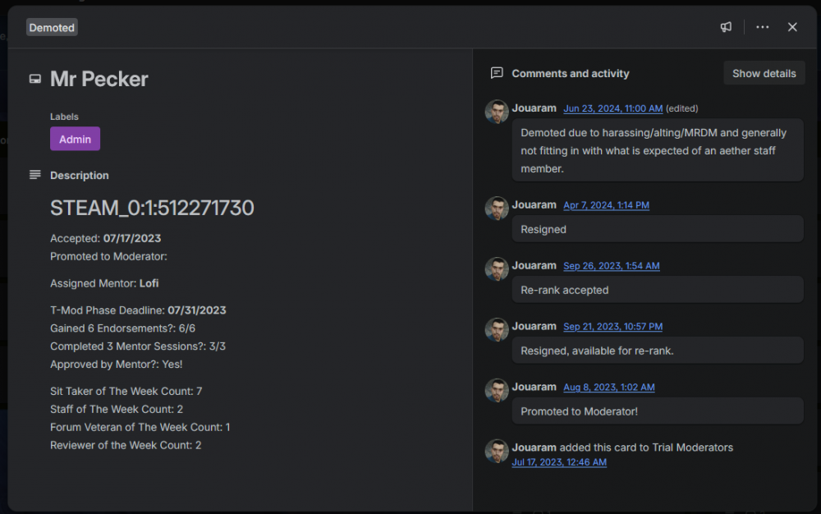
Task: Click the Description section icon
Action: [x=35, y=174]
